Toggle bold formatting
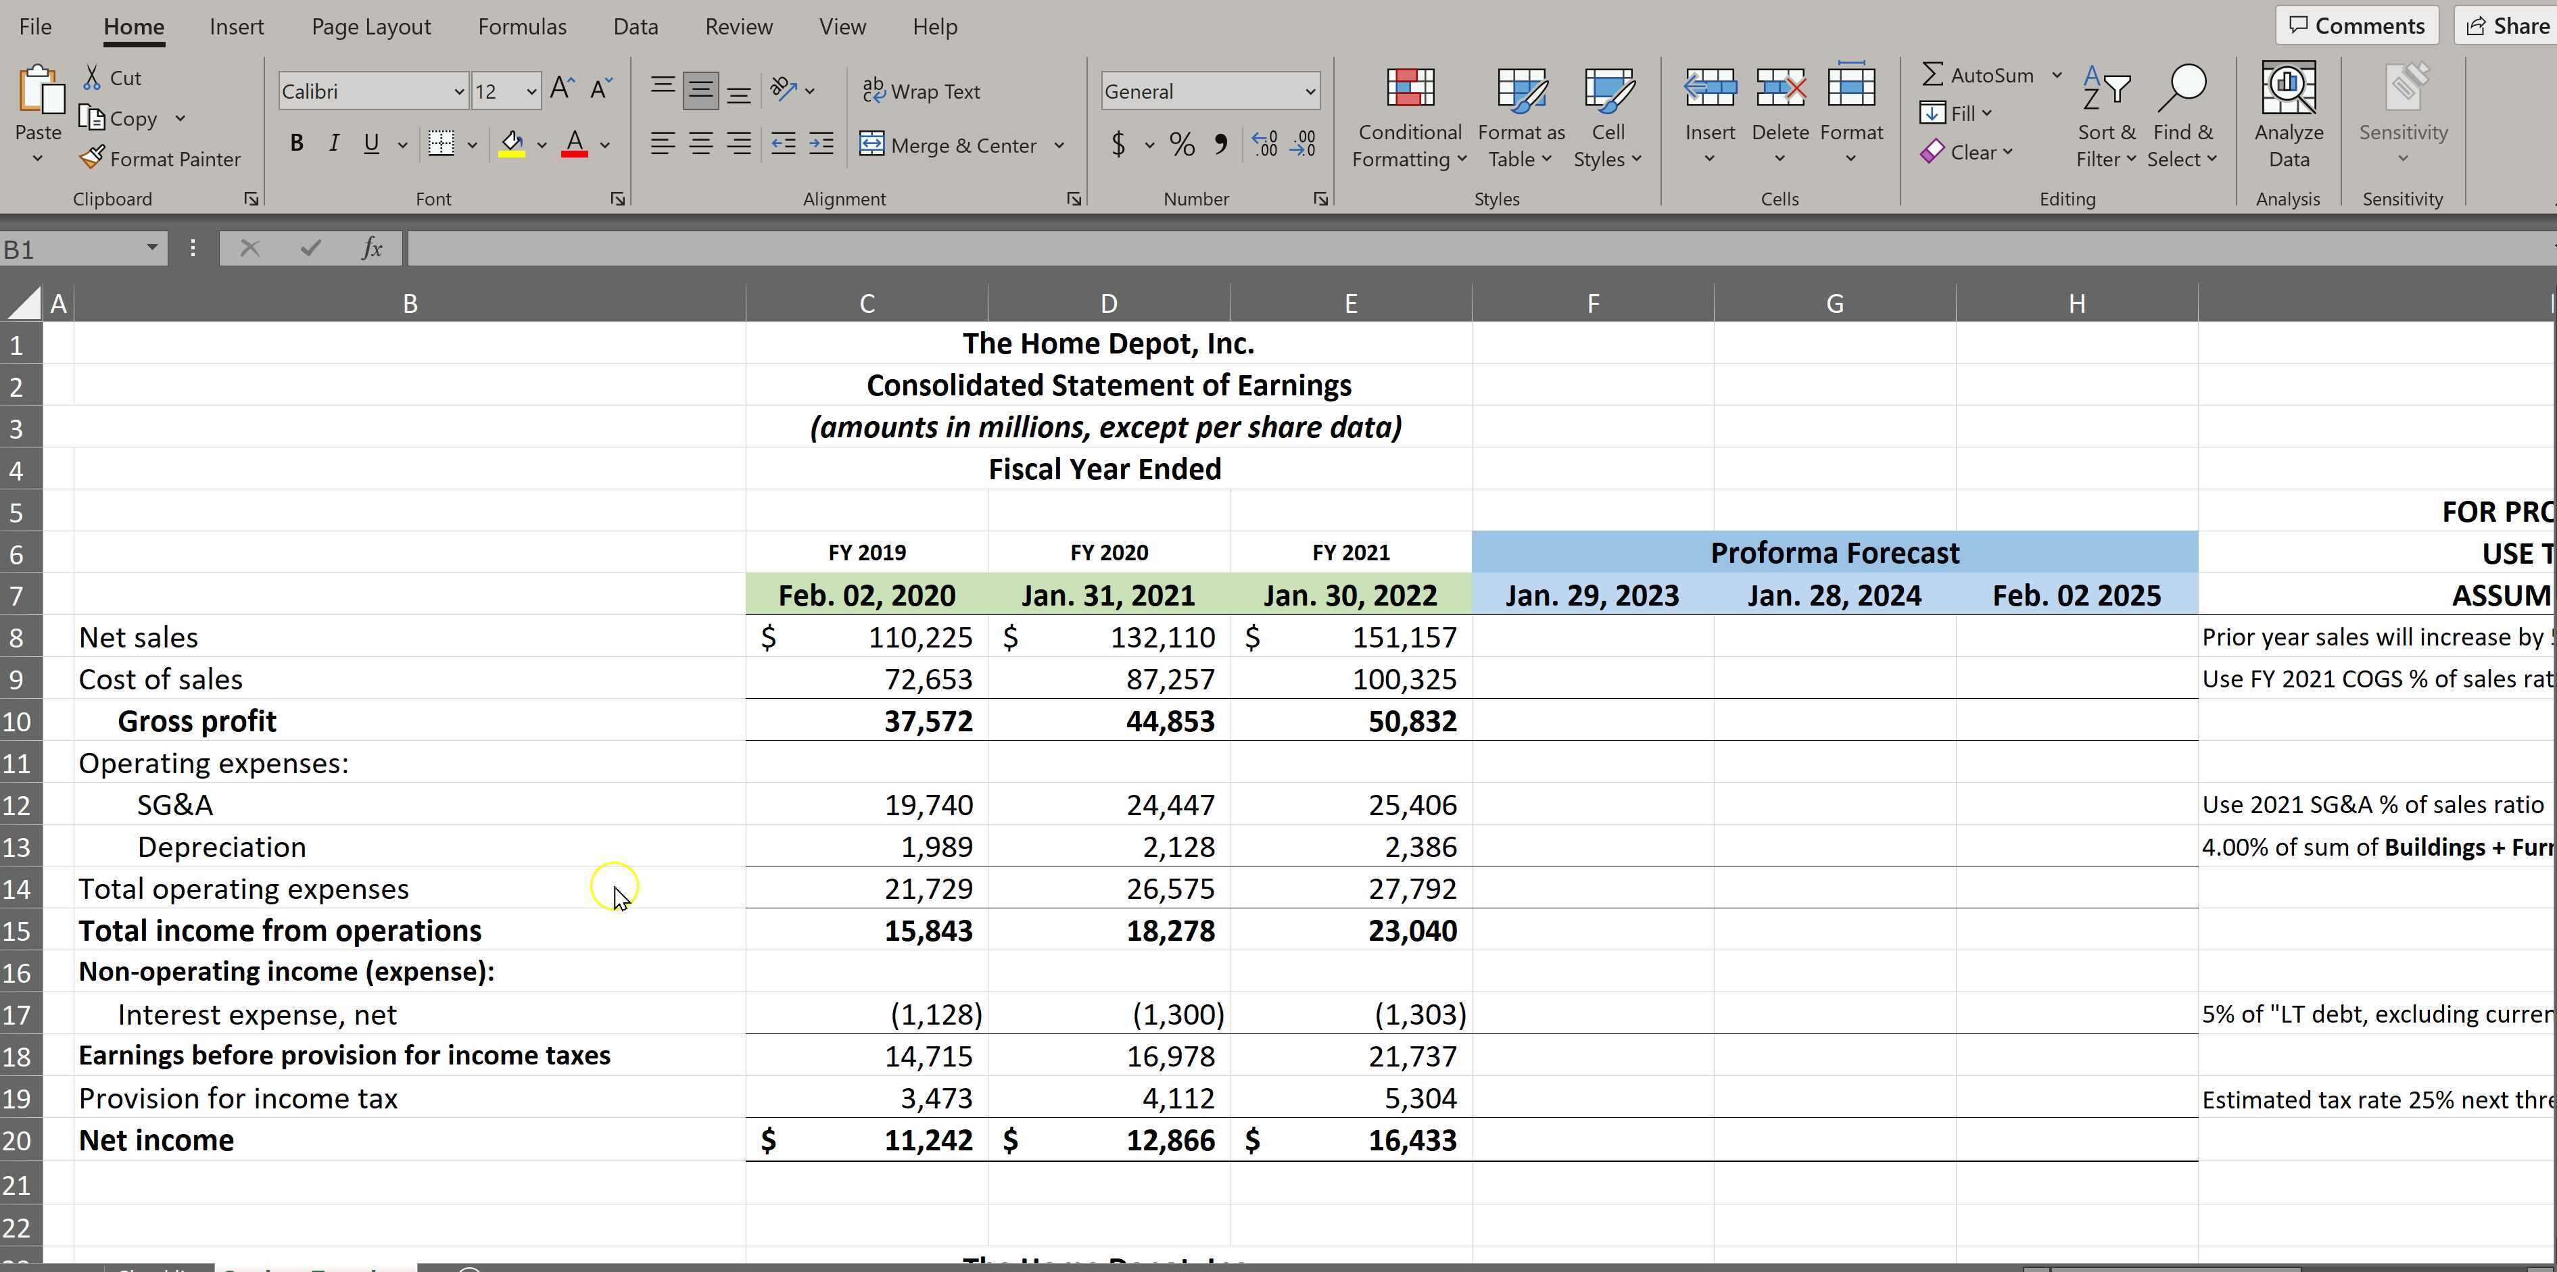This screenshot has height=1272, width=2557. [x=296, y=144]
